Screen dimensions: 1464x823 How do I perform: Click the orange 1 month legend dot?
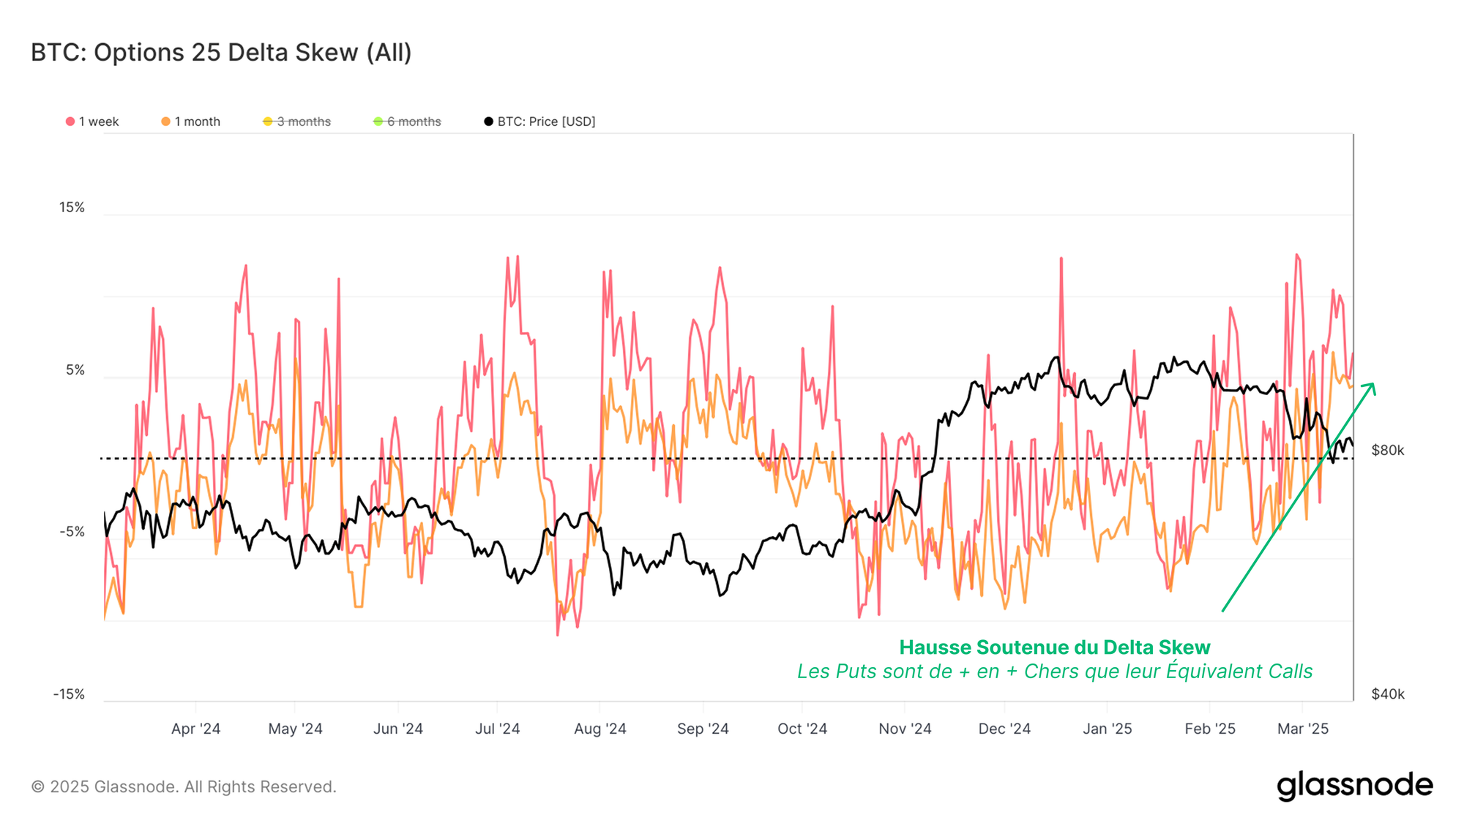point(166,121)
